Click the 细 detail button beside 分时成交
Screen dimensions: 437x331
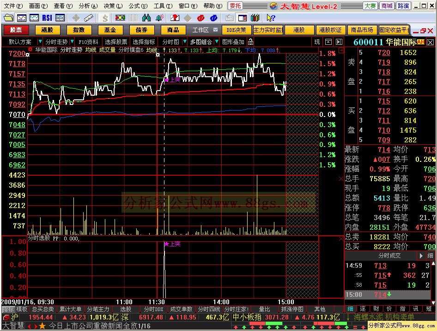click(431, 256)
